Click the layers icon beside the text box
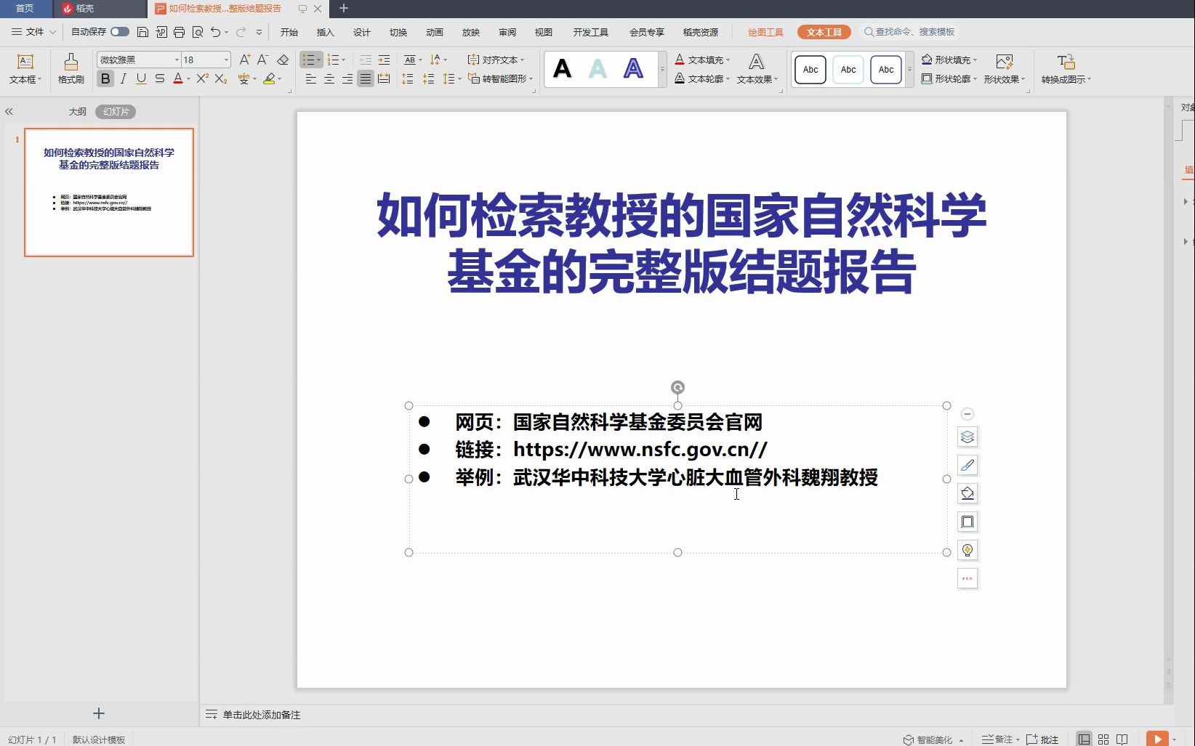The image size is (1195, 746). [967, 437]
